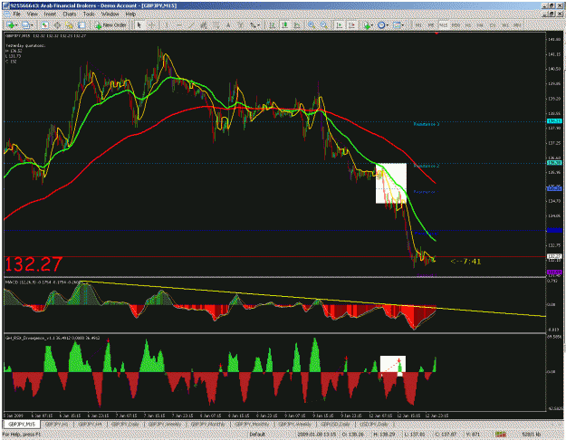Image resolution: width=566 pixels, height=440 pixels.
Task: Select the Equidistant Channel tool
Action: (204, 25)
